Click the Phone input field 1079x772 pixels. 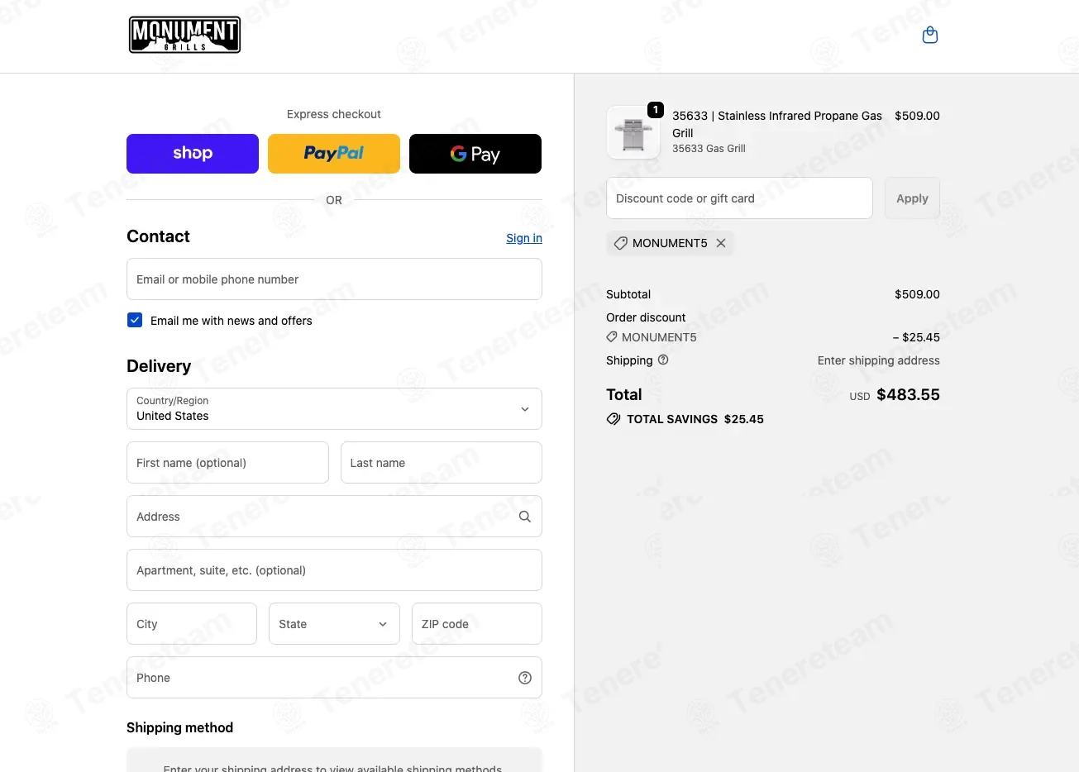(x=334, y=678)
